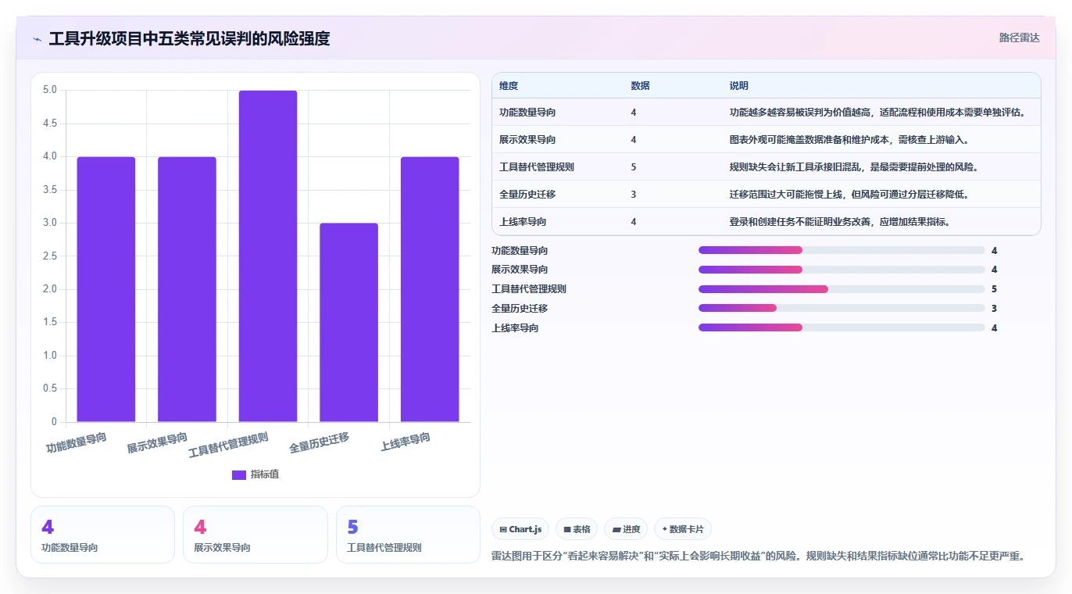Open the 工具替代管理规则 data card
1072x594 pixels.
[x=408, y=535]
